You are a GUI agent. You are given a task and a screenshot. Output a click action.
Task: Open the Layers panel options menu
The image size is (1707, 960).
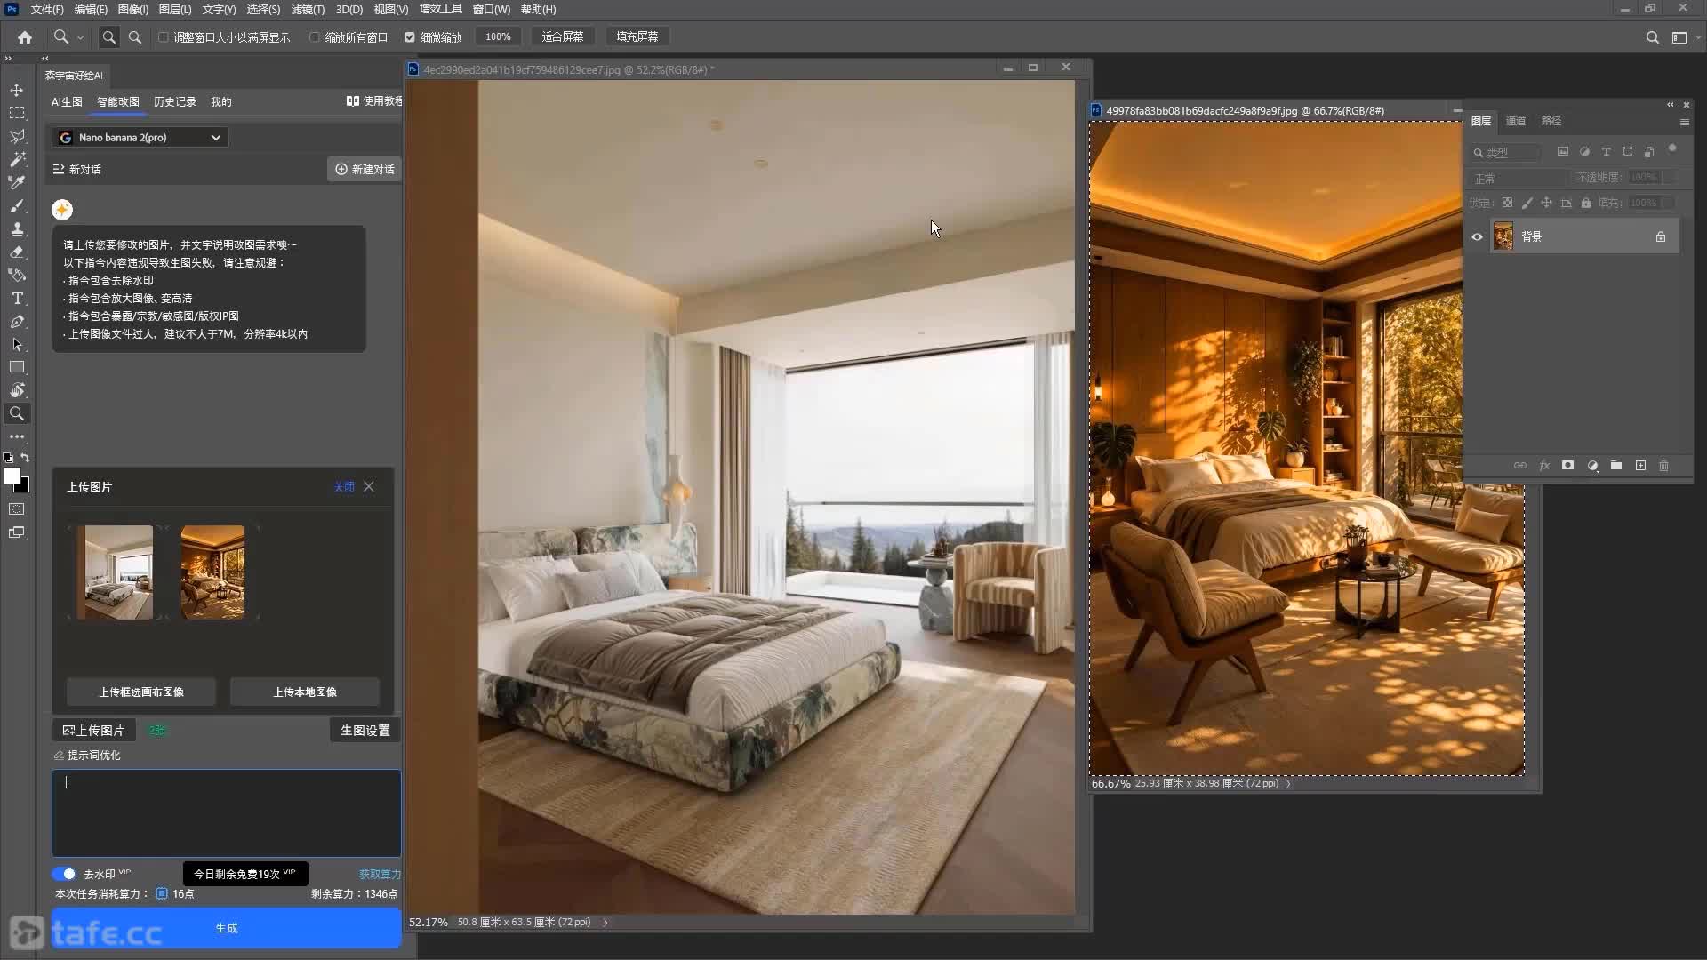(x=1684, y=122)
